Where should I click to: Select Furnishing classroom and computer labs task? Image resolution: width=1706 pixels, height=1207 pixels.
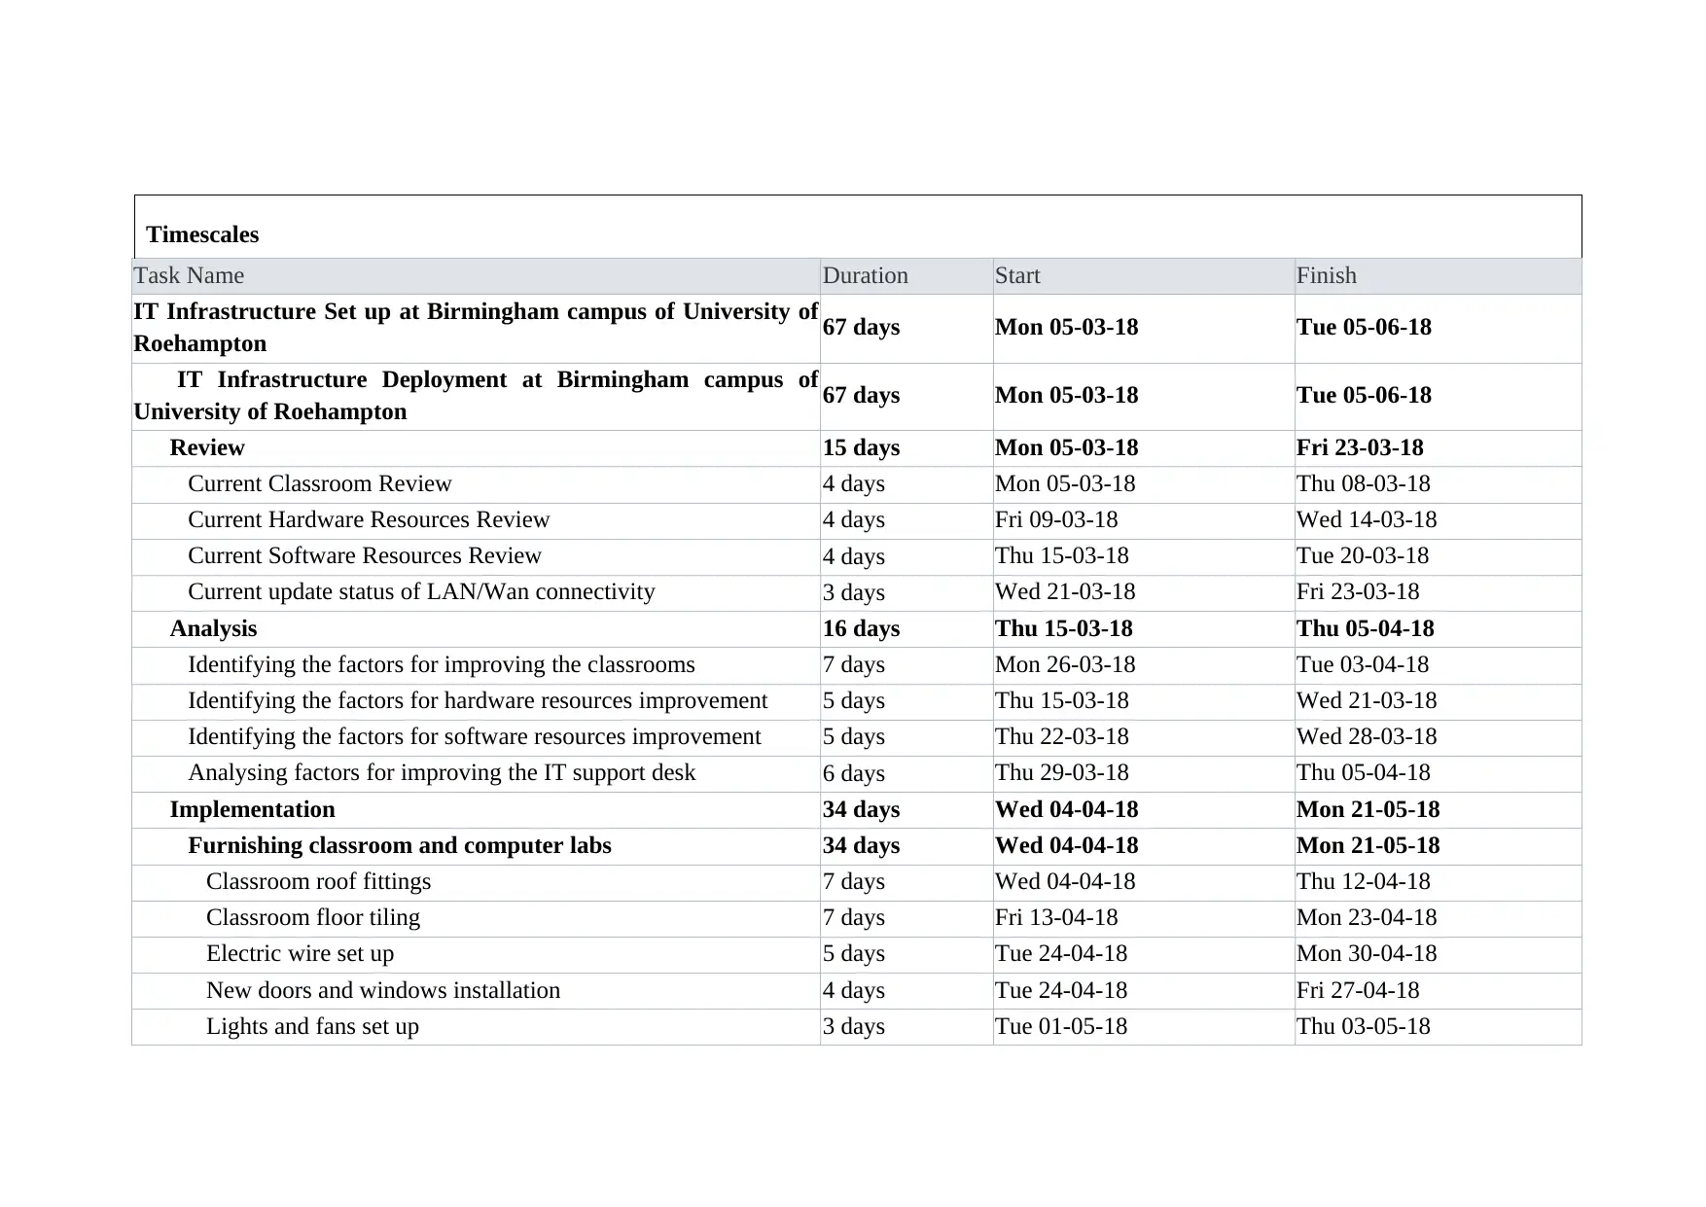click(400, 845)
